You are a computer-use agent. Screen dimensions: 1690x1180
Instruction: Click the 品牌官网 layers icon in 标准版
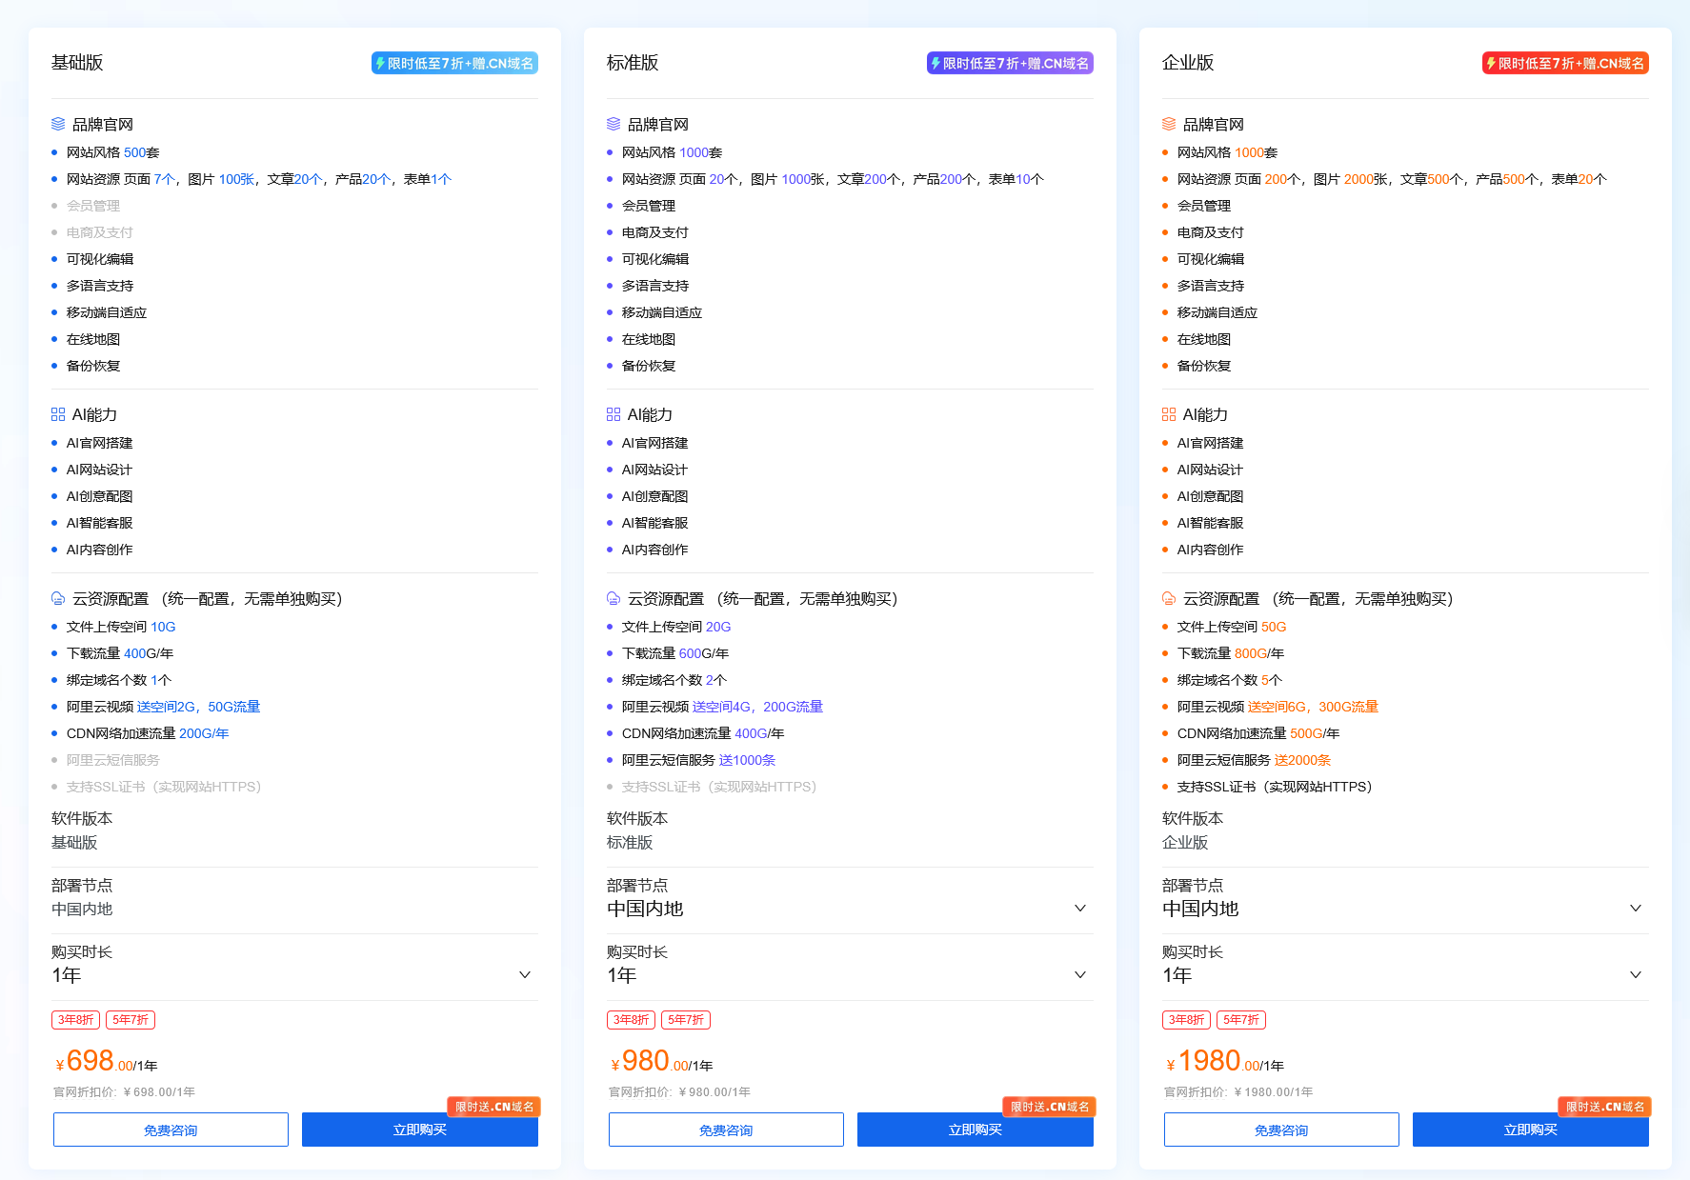pyautogui.click(x=614, y=124)
